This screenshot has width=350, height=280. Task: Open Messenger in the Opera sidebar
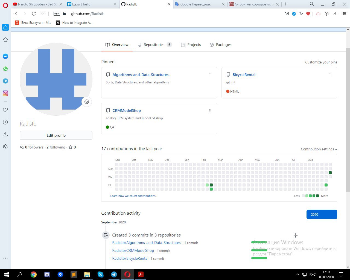click(x=5, y=56)
